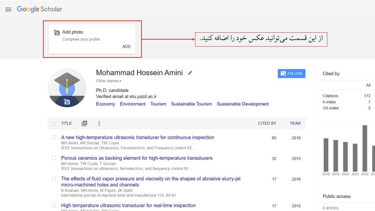Image resolution: width=375 pixels, height=211 pixels.
Task: Toggle the select-all checkbox beside TITLE
Action: pyautogui.click(x=54, y=123)
